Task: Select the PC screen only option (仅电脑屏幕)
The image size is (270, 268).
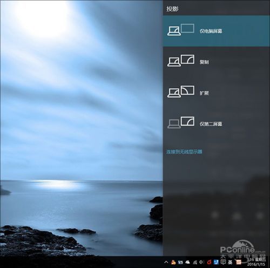Action: coord(217,31)
